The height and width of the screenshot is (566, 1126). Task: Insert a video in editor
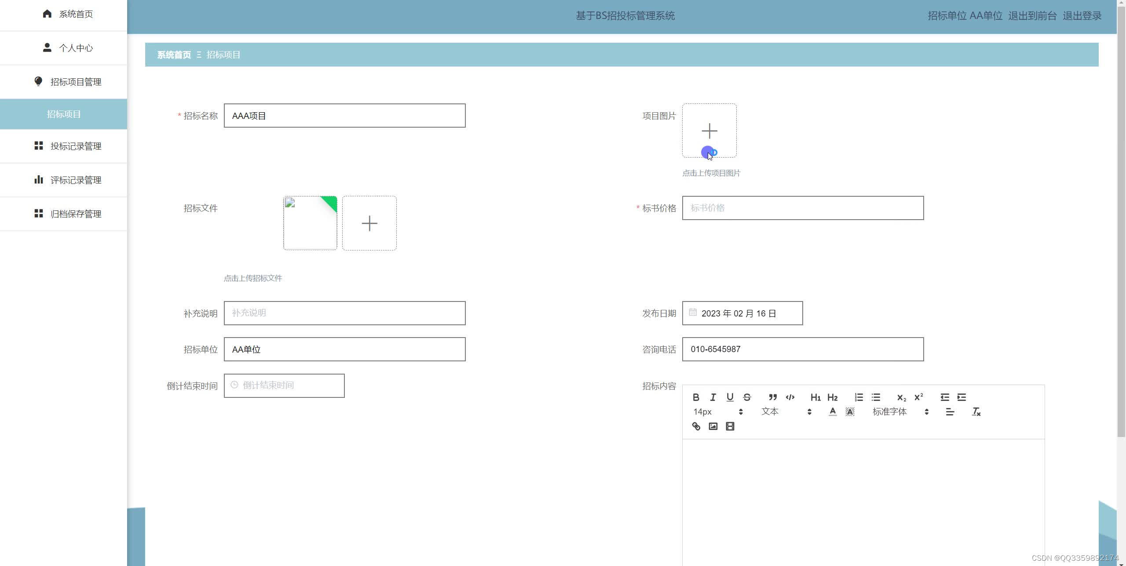pos(730,426)
